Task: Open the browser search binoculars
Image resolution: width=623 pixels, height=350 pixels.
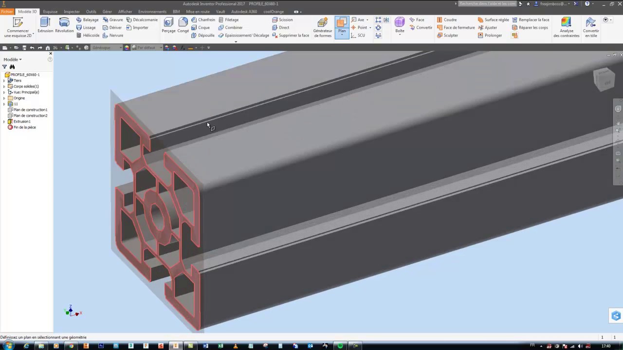Action: [x=12, y=67]
